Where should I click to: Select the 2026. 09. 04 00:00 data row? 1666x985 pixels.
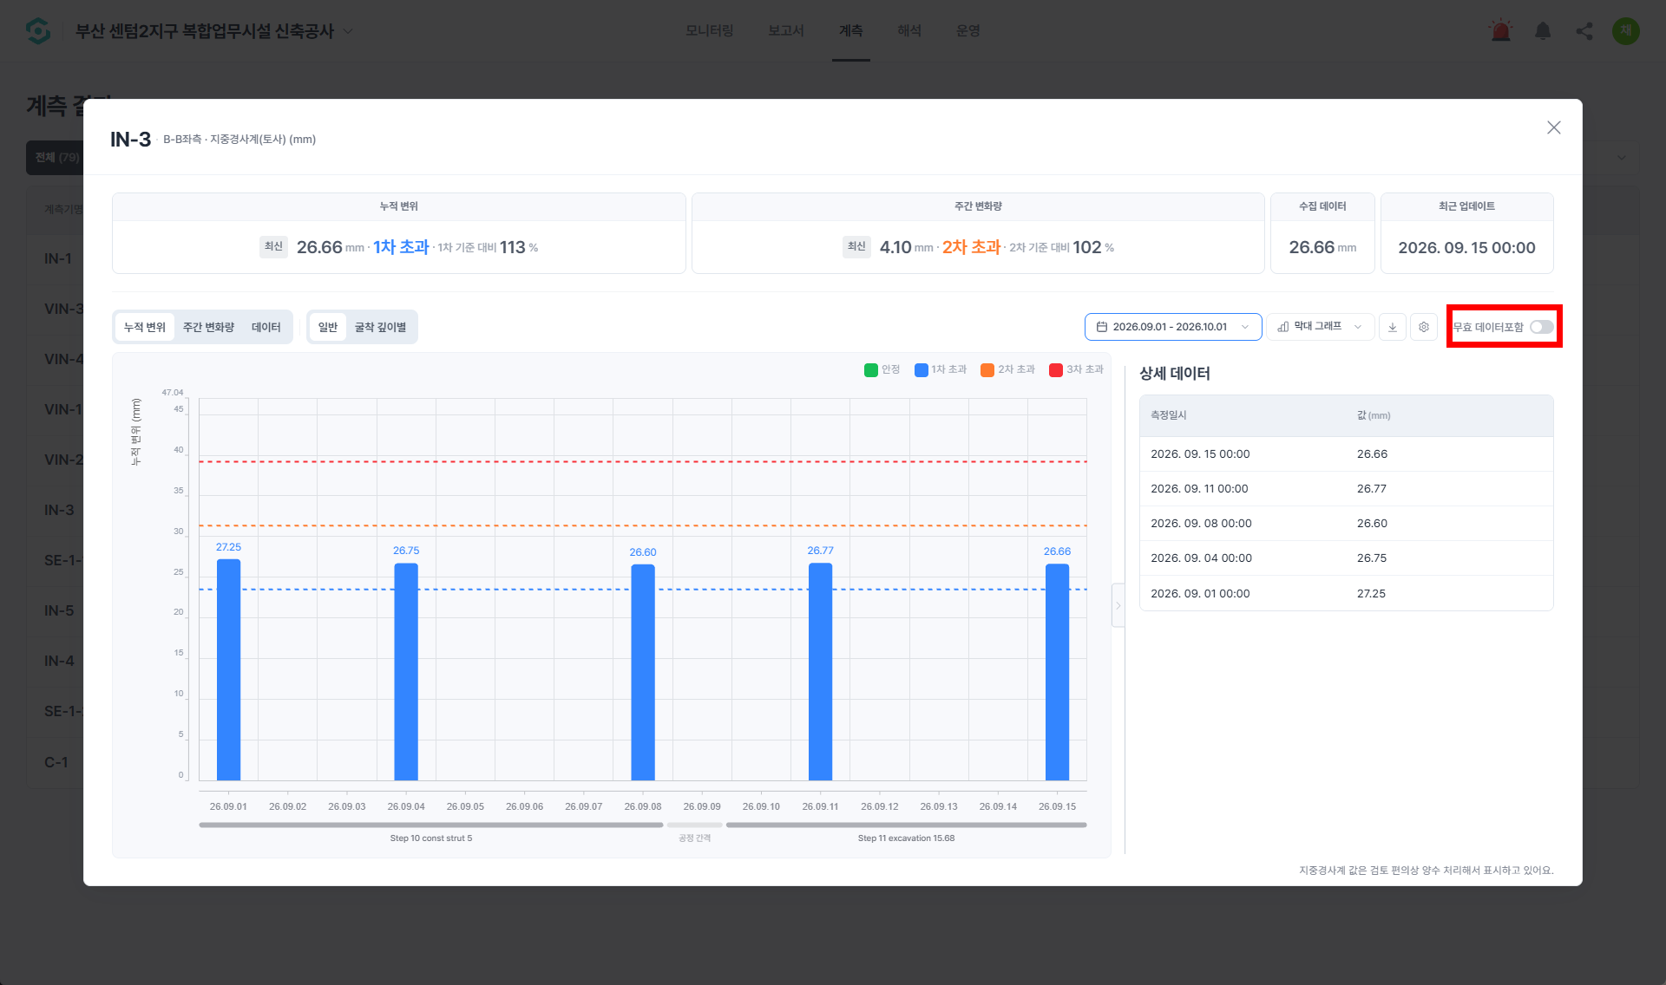1347,558
